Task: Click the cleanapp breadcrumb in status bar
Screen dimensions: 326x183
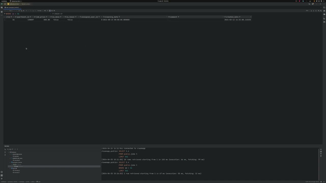Action: point(22,182)
